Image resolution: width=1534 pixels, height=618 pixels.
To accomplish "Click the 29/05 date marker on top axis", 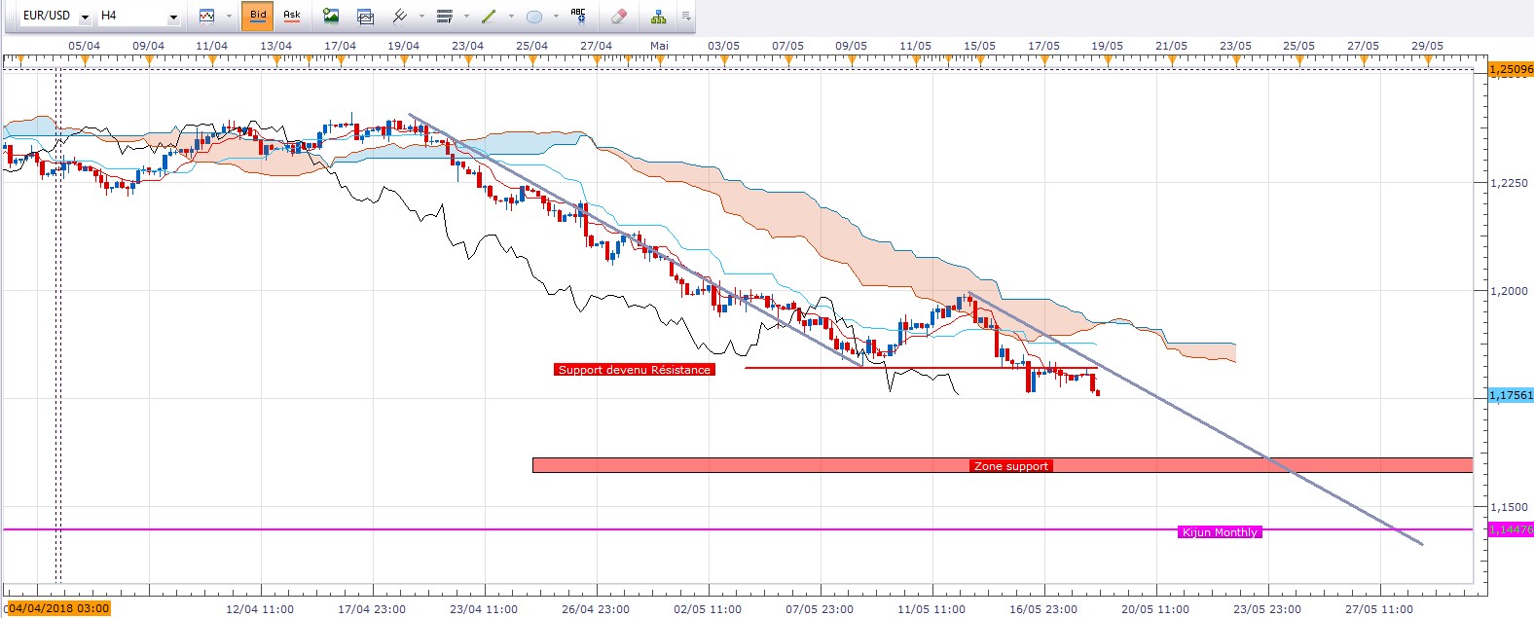I will (1427, 46).
